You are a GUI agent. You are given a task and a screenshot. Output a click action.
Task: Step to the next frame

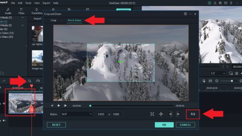[65, 105]
